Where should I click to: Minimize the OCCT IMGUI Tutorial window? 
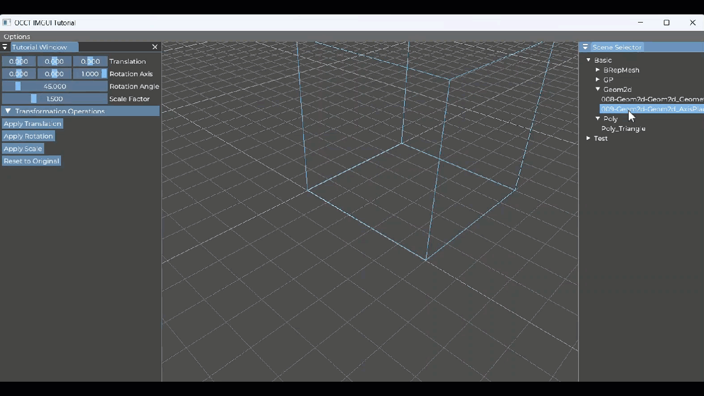[640, 23]
